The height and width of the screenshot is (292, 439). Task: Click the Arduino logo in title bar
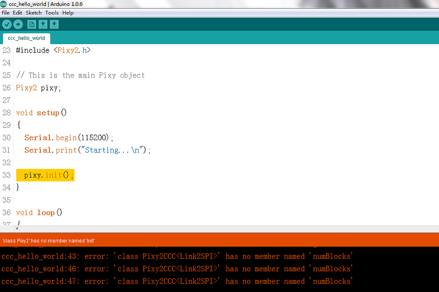click(x=4, y=4)
